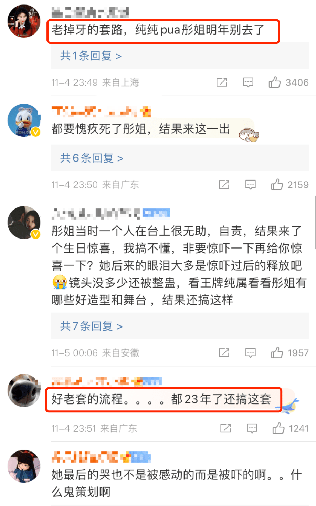Reply to the comment posted at 11-4 23:49
This screenshot has width=316, height=506.
(248, 82)
